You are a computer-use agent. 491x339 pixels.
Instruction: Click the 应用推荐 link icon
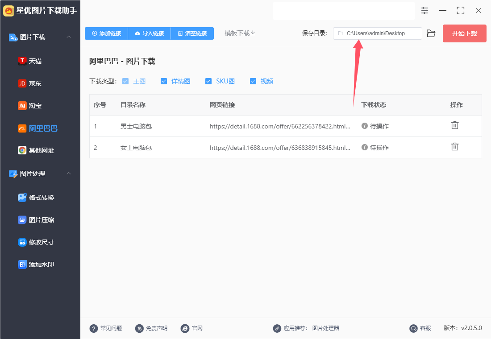pos(277,328)
